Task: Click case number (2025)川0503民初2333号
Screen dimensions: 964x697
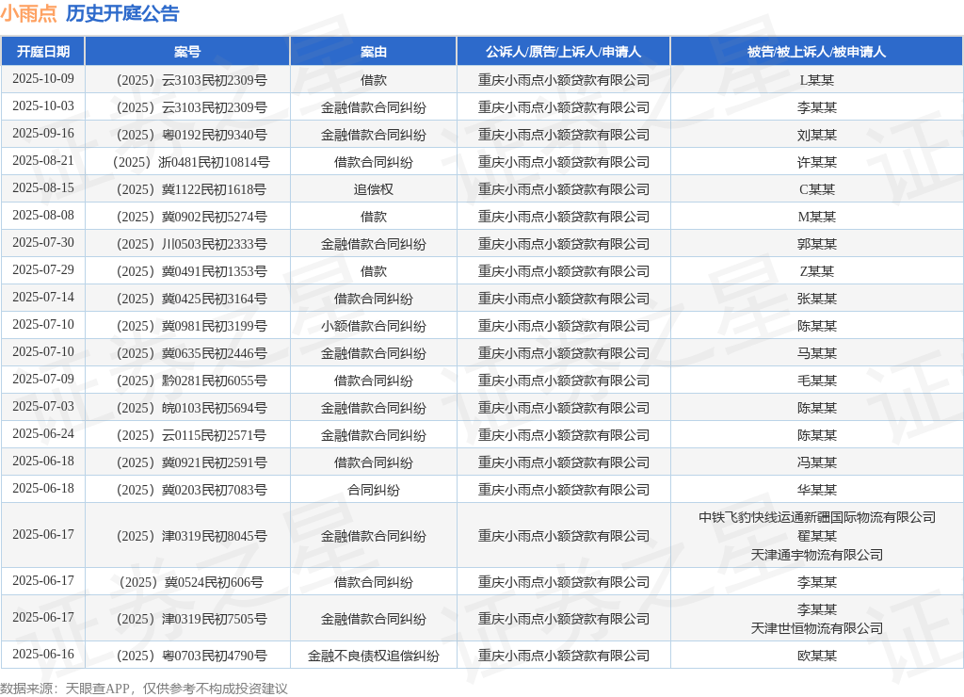Action: click(x=191, y=244)
